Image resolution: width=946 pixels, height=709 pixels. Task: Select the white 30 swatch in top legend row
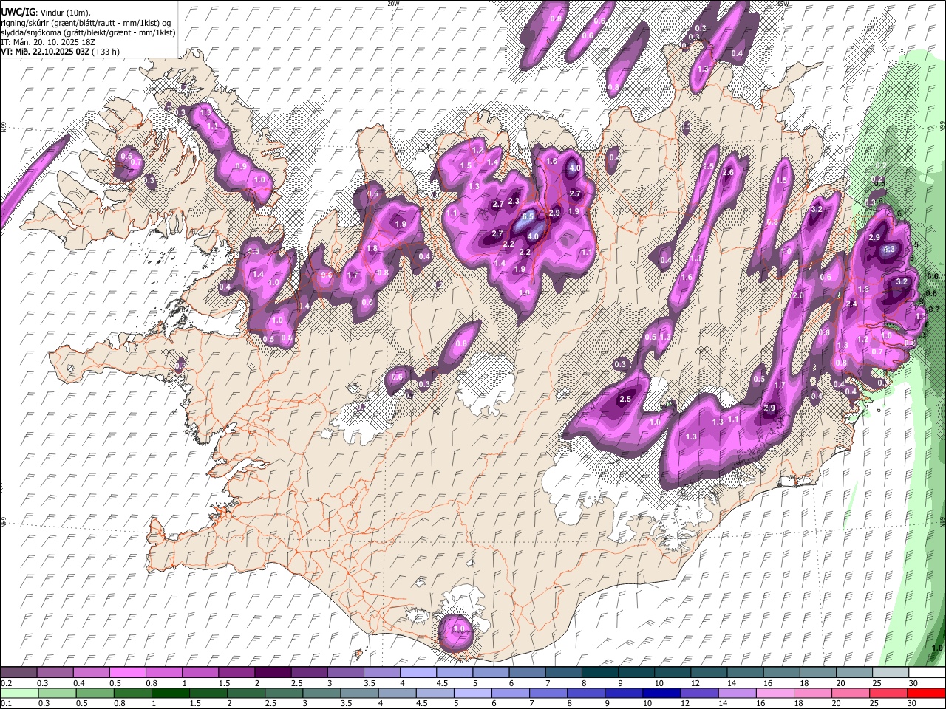(x=927, y=673)
